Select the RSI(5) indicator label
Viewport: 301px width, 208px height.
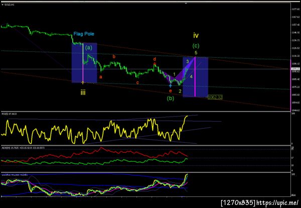point(9,114)
